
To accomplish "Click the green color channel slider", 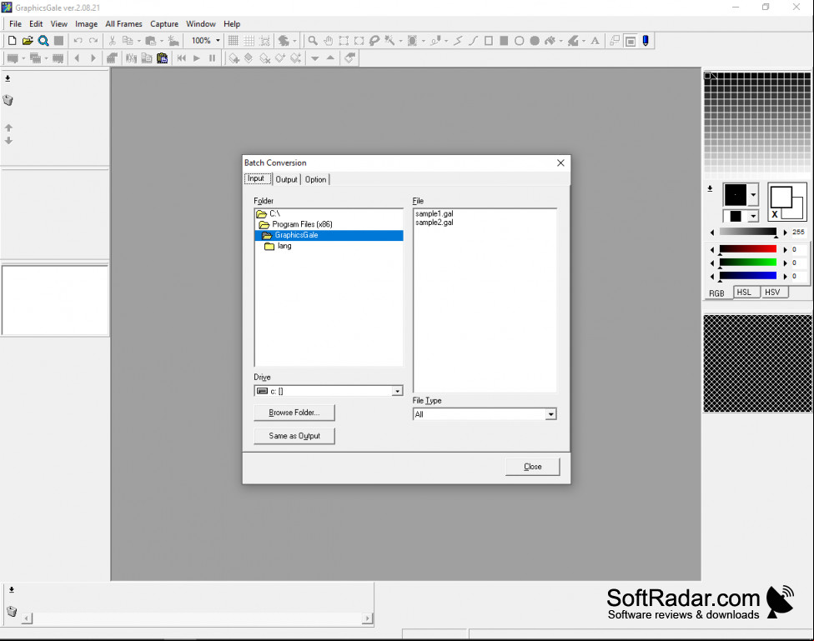I will click(747, 263).
